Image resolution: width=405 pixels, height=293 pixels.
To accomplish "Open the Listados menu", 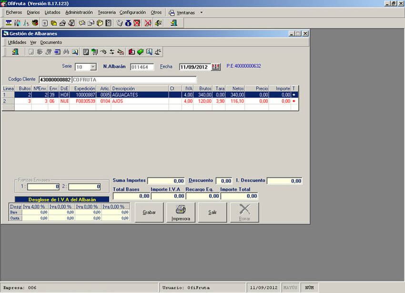I will [x=52, y=12].
